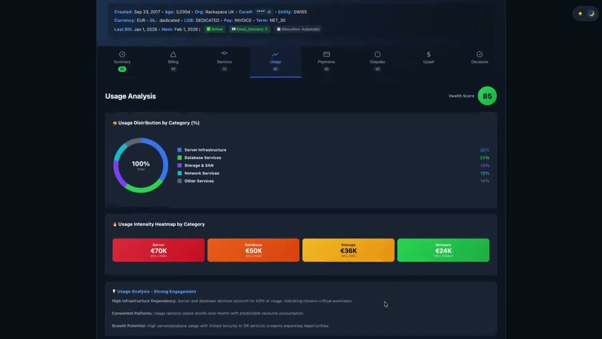Select blue Server Infrastructure legend swatch
Viewport: 602px width, 339px height.
(180, 150)
